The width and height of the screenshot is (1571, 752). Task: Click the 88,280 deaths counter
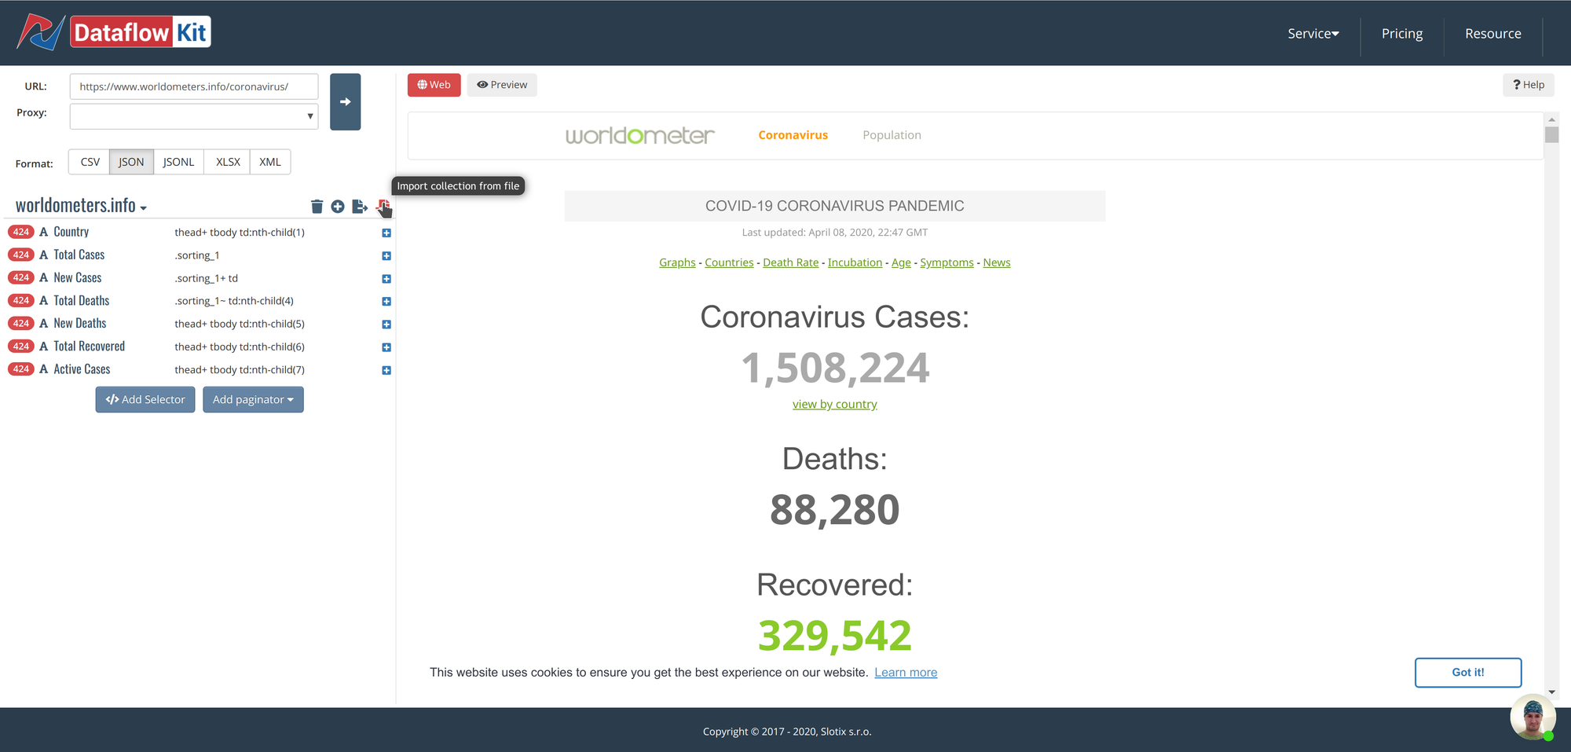(x=834, y=510)
